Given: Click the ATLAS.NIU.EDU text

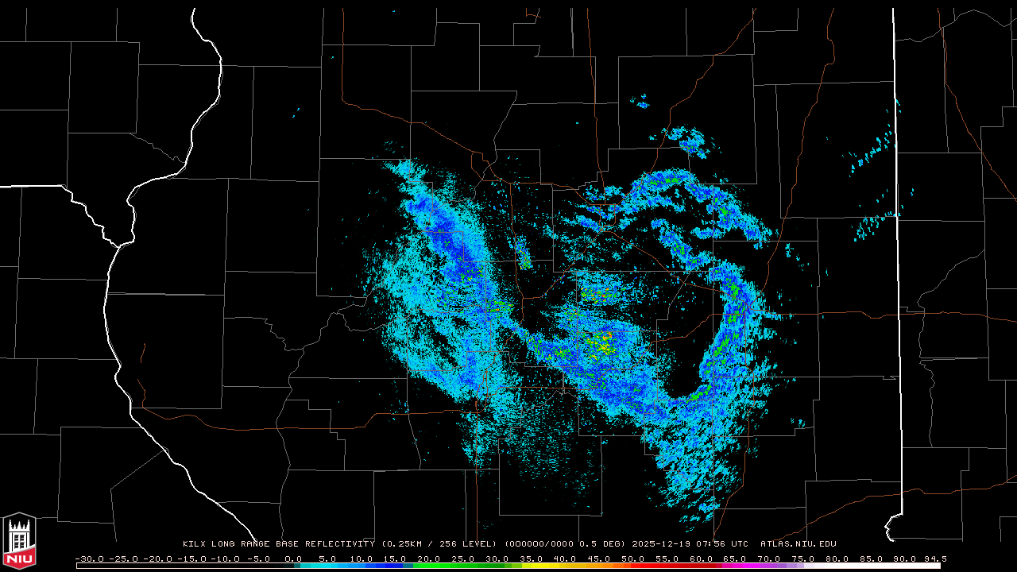Looking at the screenshot, I should click(x=798, y=544).
